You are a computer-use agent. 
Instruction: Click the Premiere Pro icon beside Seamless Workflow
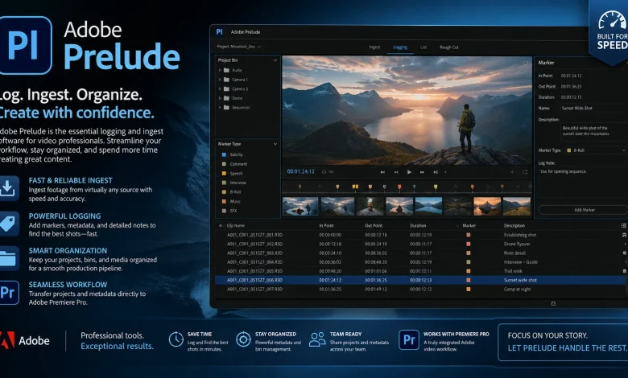(x=7, y=293)
